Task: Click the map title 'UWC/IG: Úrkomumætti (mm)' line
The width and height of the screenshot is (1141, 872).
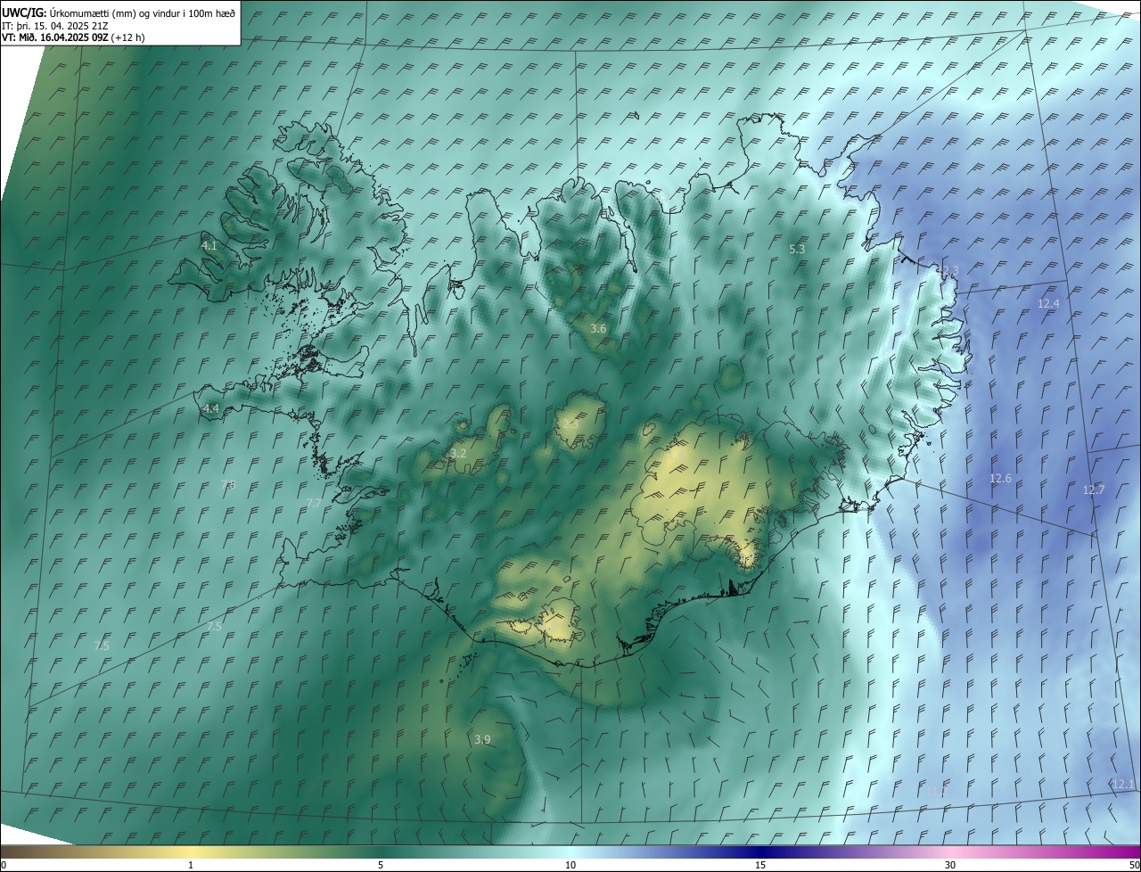Action: tap(119, 12)
